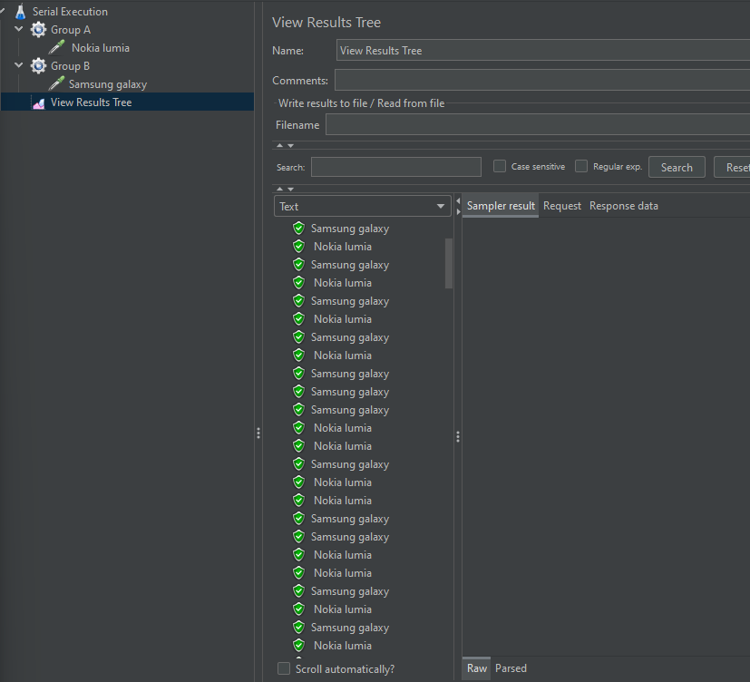The width and height of the screenshot is (750, 682).
Task: Click the results list vertical scrollbar thumb
Action: pos(449,264)
